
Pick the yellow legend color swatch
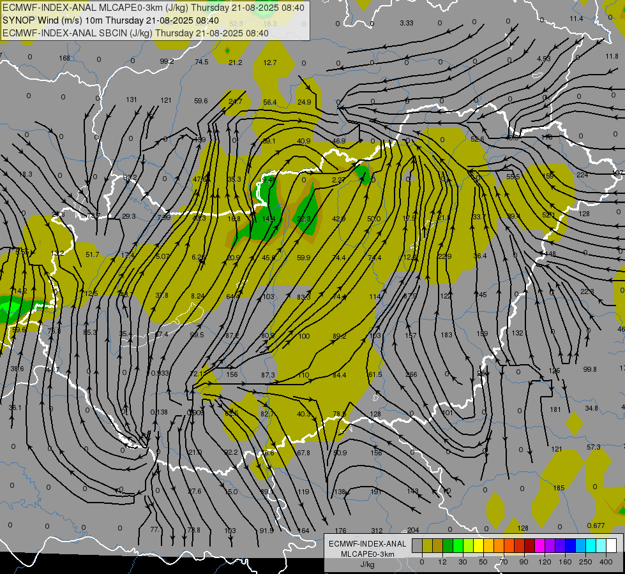tap(478, 545)
